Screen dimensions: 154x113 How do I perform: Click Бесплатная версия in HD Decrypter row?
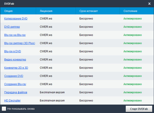coord(52,100)
